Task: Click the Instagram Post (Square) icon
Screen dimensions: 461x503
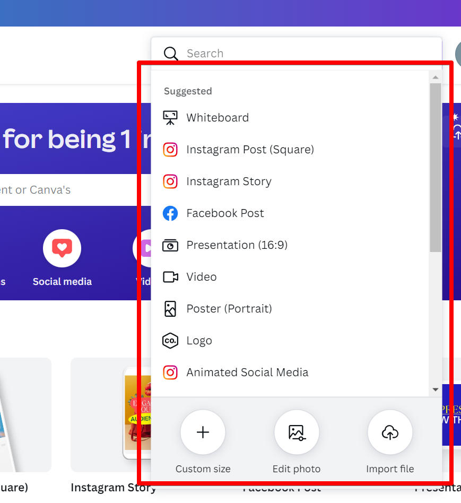Action: [170, 150]
